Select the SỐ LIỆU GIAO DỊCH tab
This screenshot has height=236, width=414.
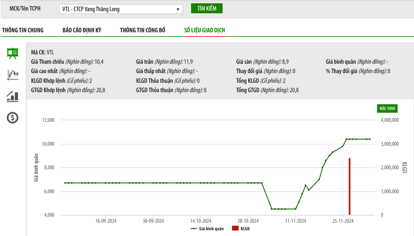[x=204, y=30]
